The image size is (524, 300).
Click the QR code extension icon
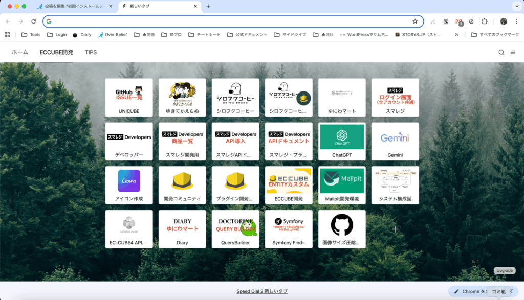tap(446, 21)
